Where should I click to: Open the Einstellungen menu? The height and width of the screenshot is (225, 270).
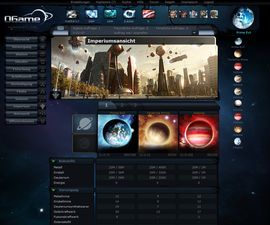click(x=80, y=2)
